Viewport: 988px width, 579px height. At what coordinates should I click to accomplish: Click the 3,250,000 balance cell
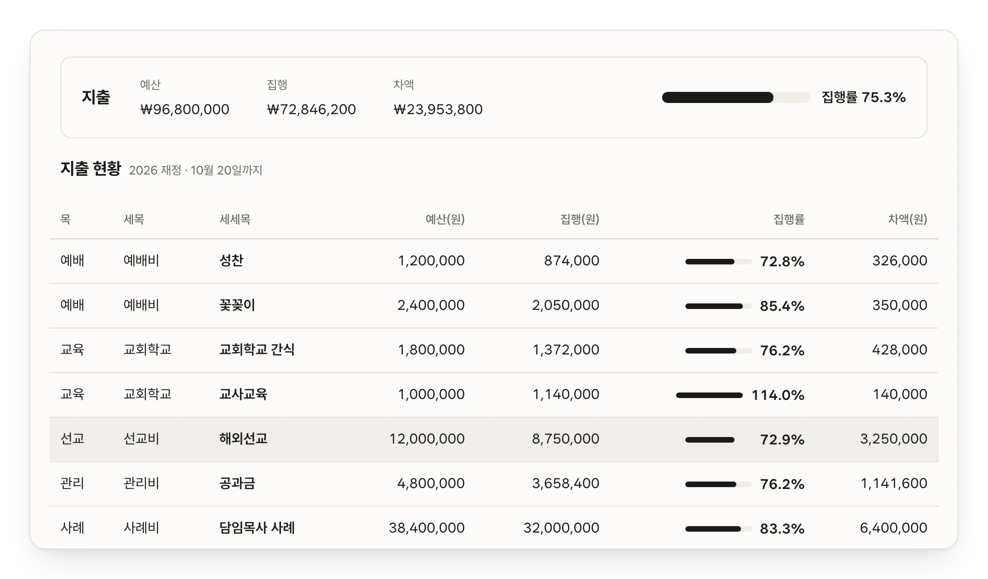[893, 438]
